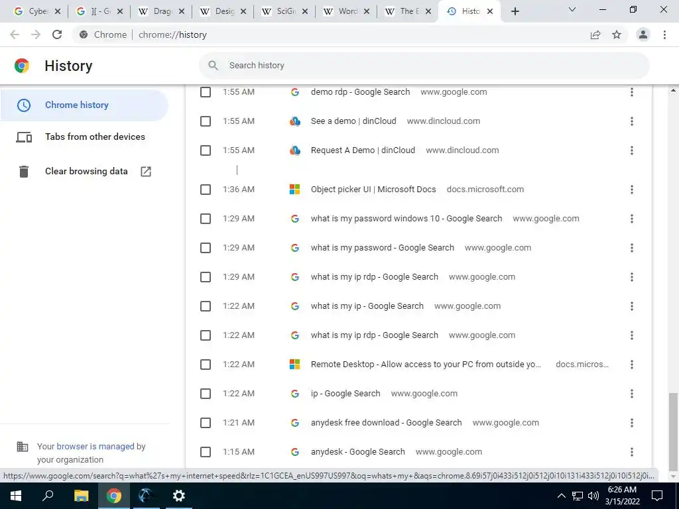Open Clear browsing data

click(84, 172)
